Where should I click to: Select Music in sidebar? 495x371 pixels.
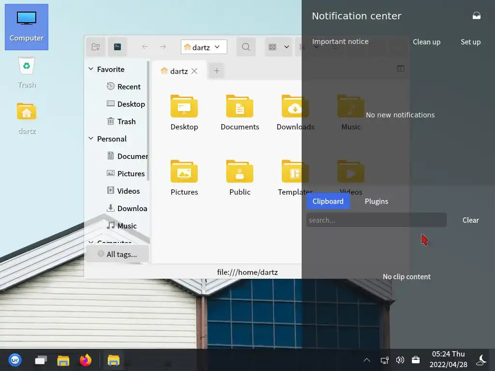pyautogui.click(x=122, y=226)
